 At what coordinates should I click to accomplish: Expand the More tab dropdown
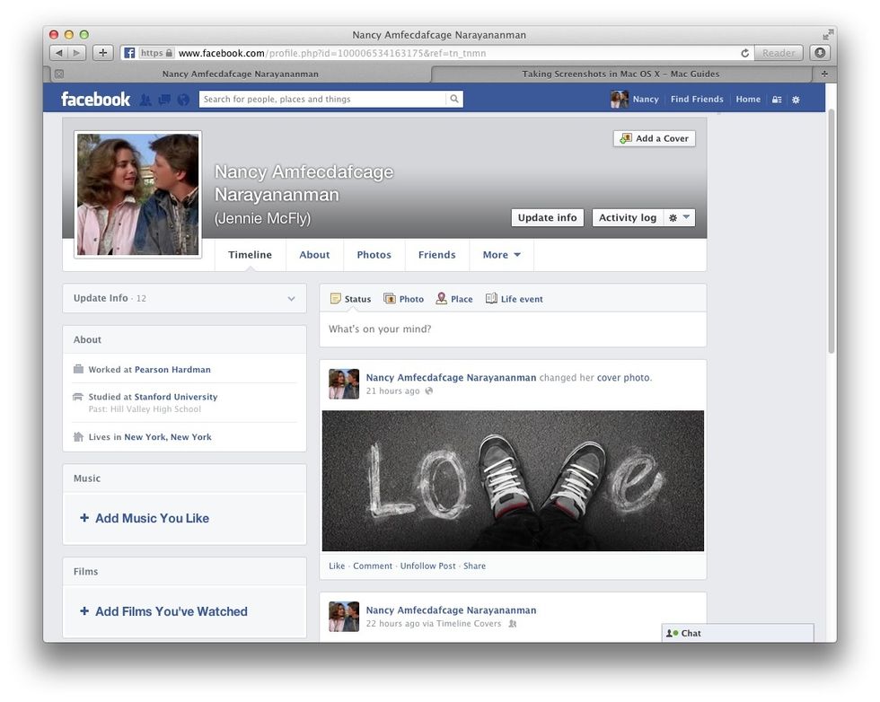pos(501,254)
